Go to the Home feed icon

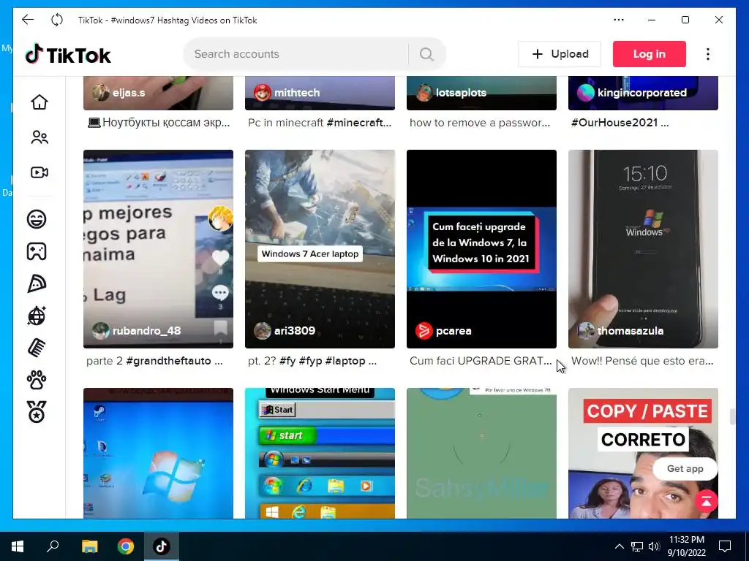coord(39,102)
